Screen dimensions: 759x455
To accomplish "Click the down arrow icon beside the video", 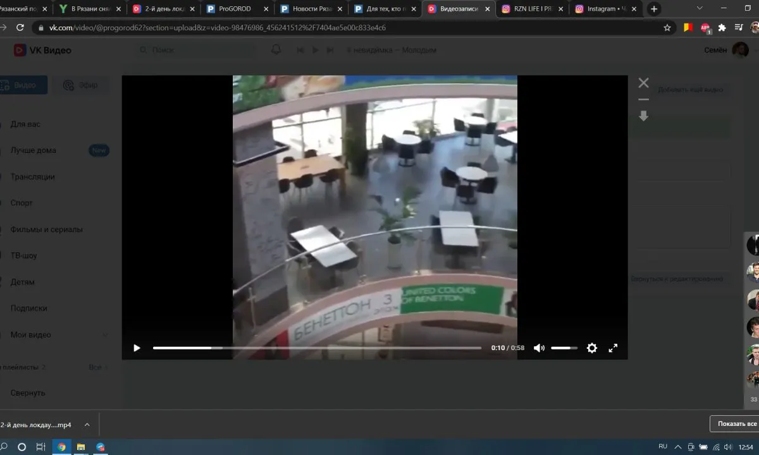I will (643, 116).
